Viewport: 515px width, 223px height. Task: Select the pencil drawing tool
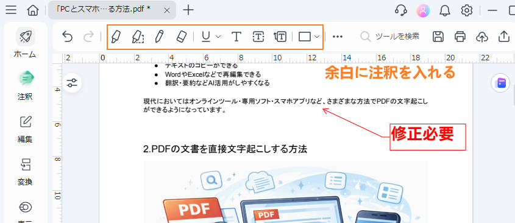coord(159,37)
